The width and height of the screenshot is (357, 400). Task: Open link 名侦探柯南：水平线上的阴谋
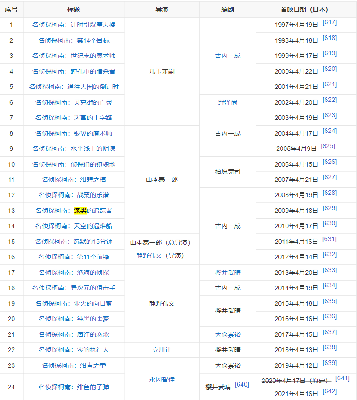[74, 149]
